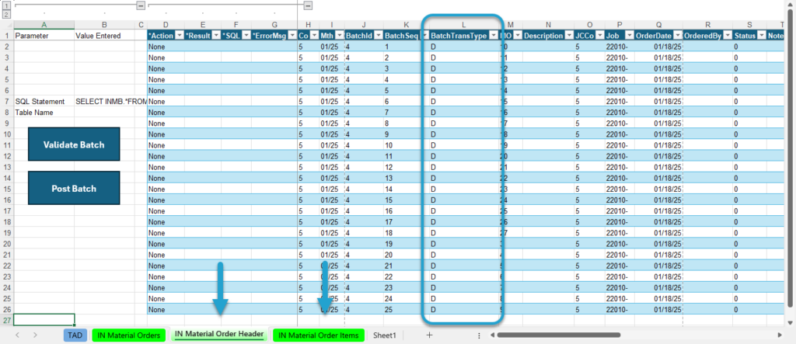This screenshot has width=796, height=344.
Task: Open the BatchTransType filter dropdown
Action: coord(494,36)
